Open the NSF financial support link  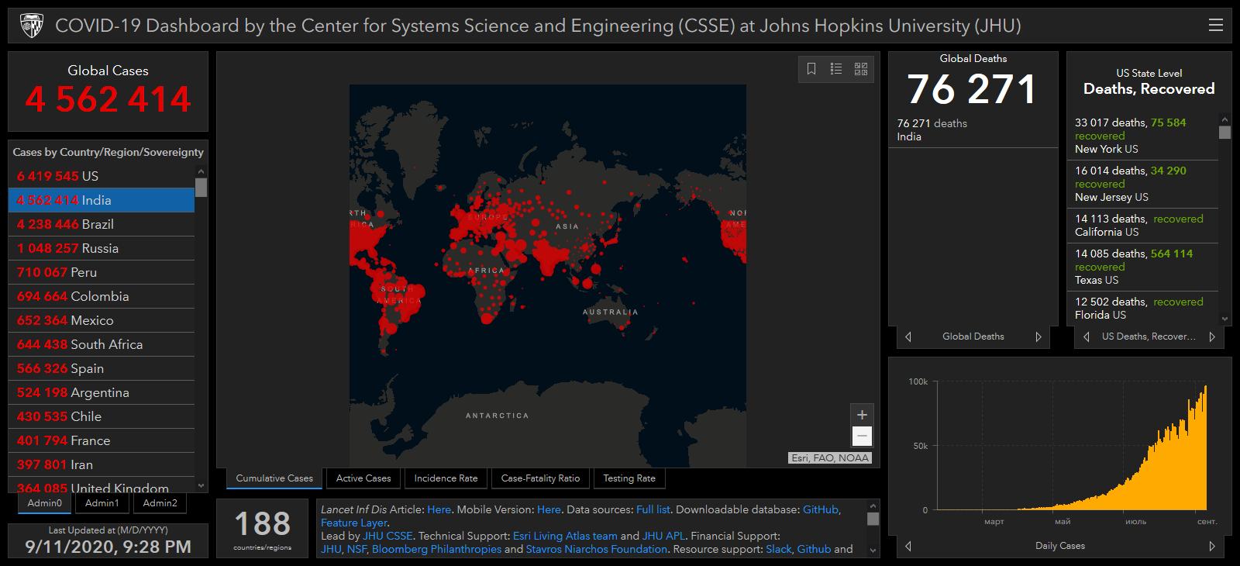[x=356, y=549]
